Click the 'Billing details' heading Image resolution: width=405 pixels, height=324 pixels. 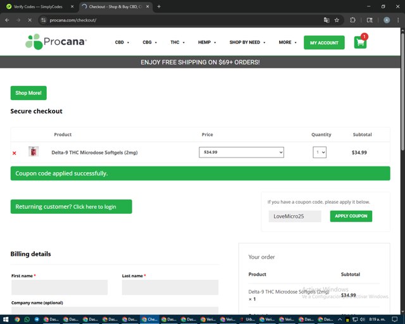click(30, 254)
